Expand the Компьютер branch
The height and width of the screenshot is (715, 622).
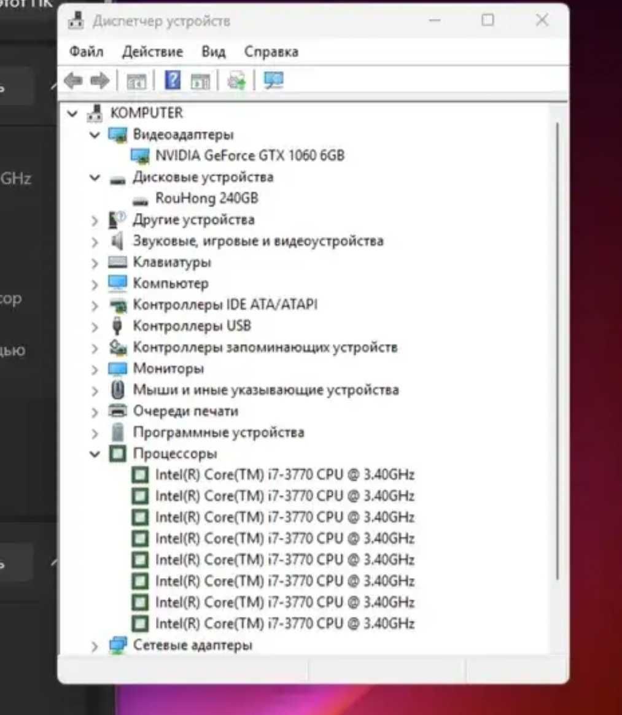(x=95, y=285)
